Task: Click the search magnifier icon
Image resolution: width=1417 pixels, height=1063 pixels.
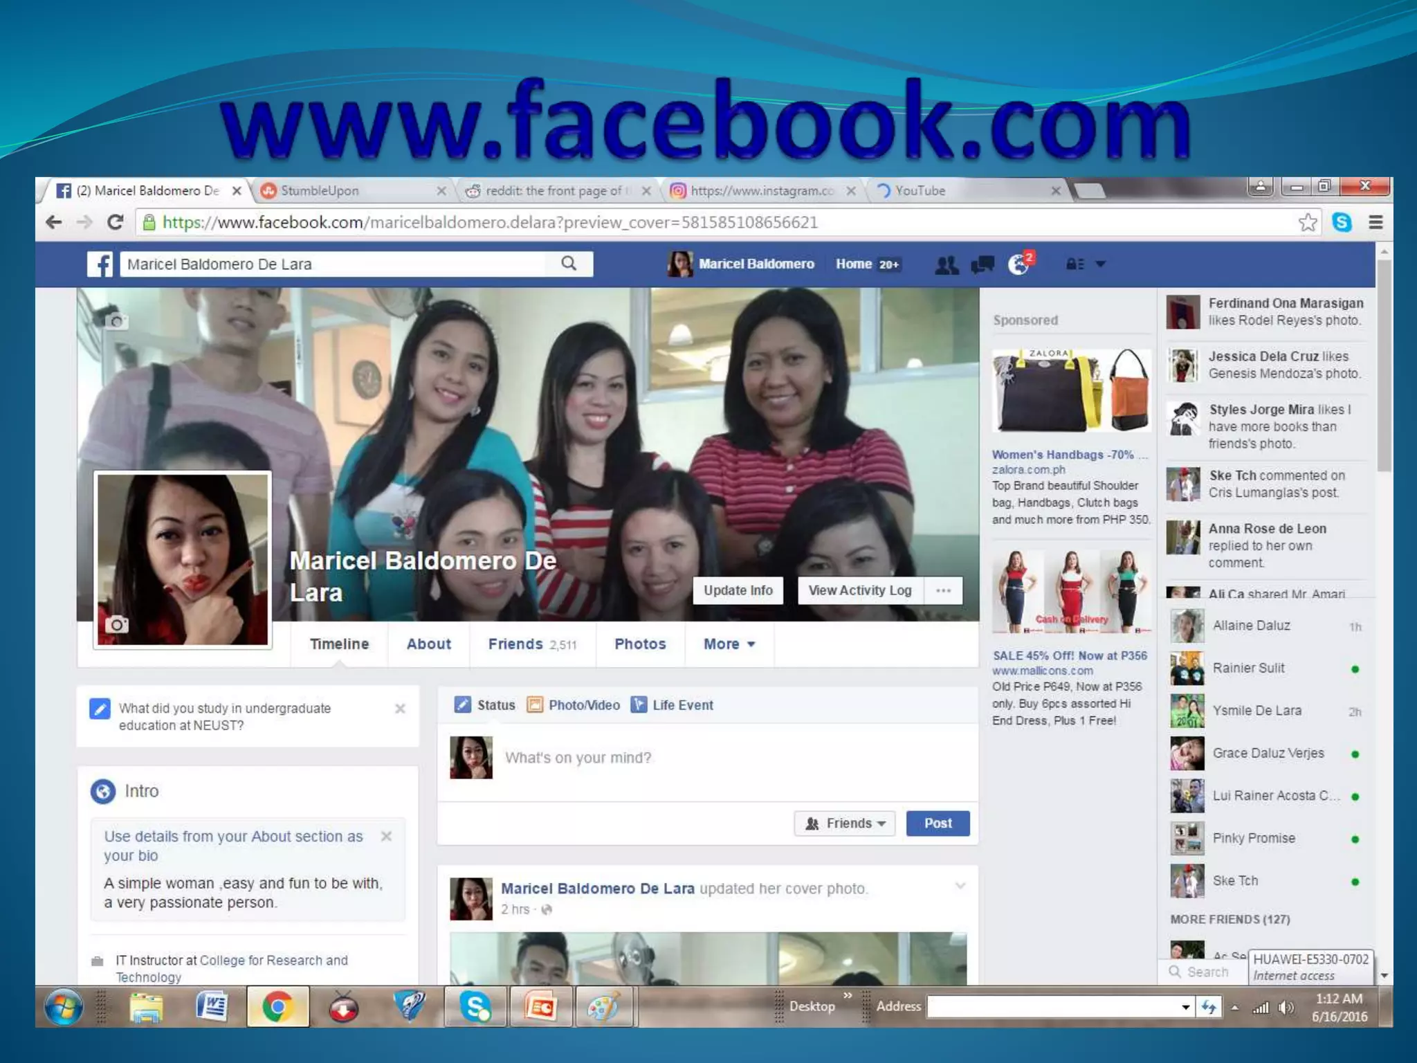Action: tap(569, 264)
